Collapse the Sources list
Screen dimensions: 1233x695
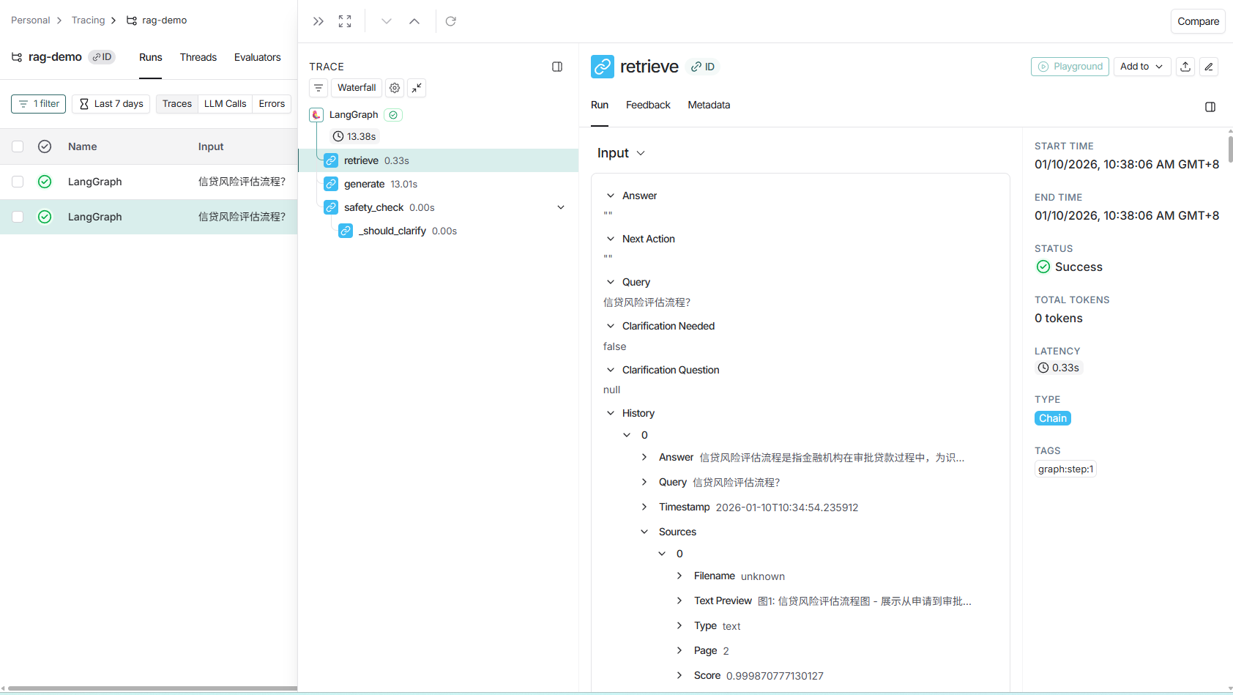(x=644, y=532)
